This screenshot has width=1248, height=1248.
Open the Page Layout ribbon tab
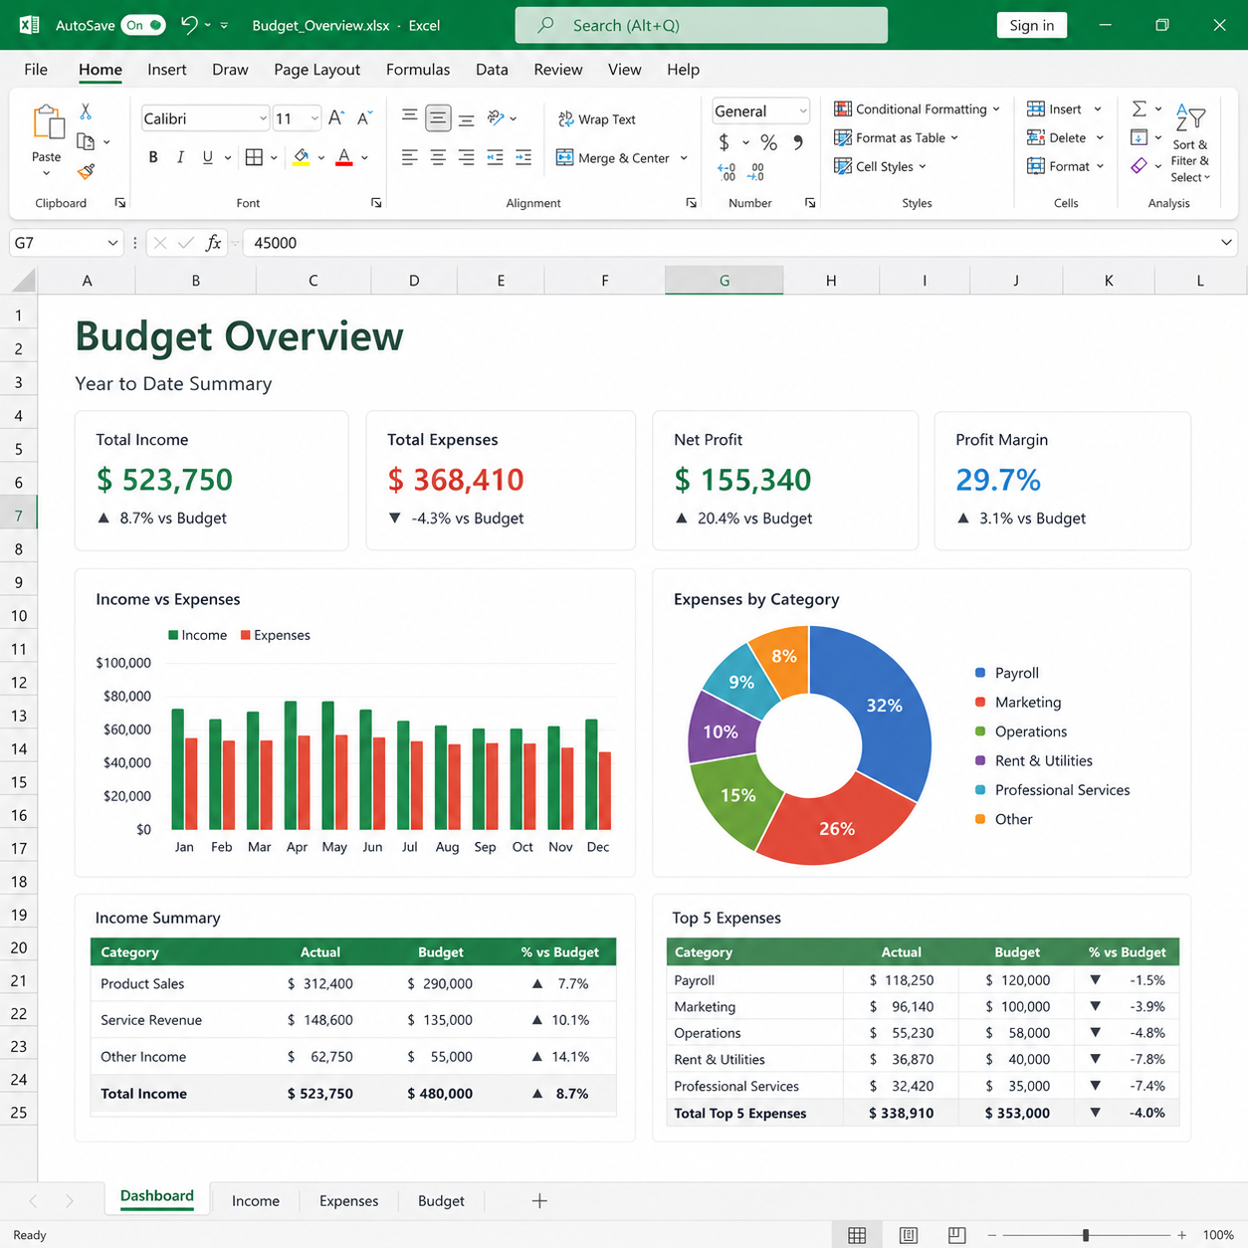[316, 70]
